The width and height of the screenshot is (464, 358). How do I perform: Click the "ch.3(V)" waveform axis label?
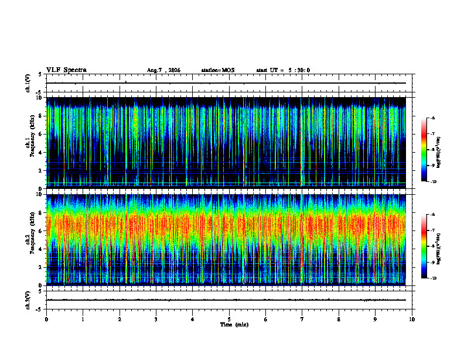click(x=28, y=300)
